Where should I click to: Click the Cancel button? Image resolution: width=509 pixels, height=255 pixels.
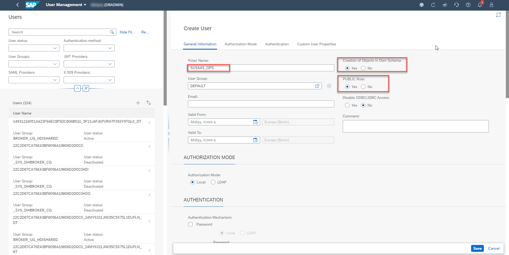pos(494,248)
